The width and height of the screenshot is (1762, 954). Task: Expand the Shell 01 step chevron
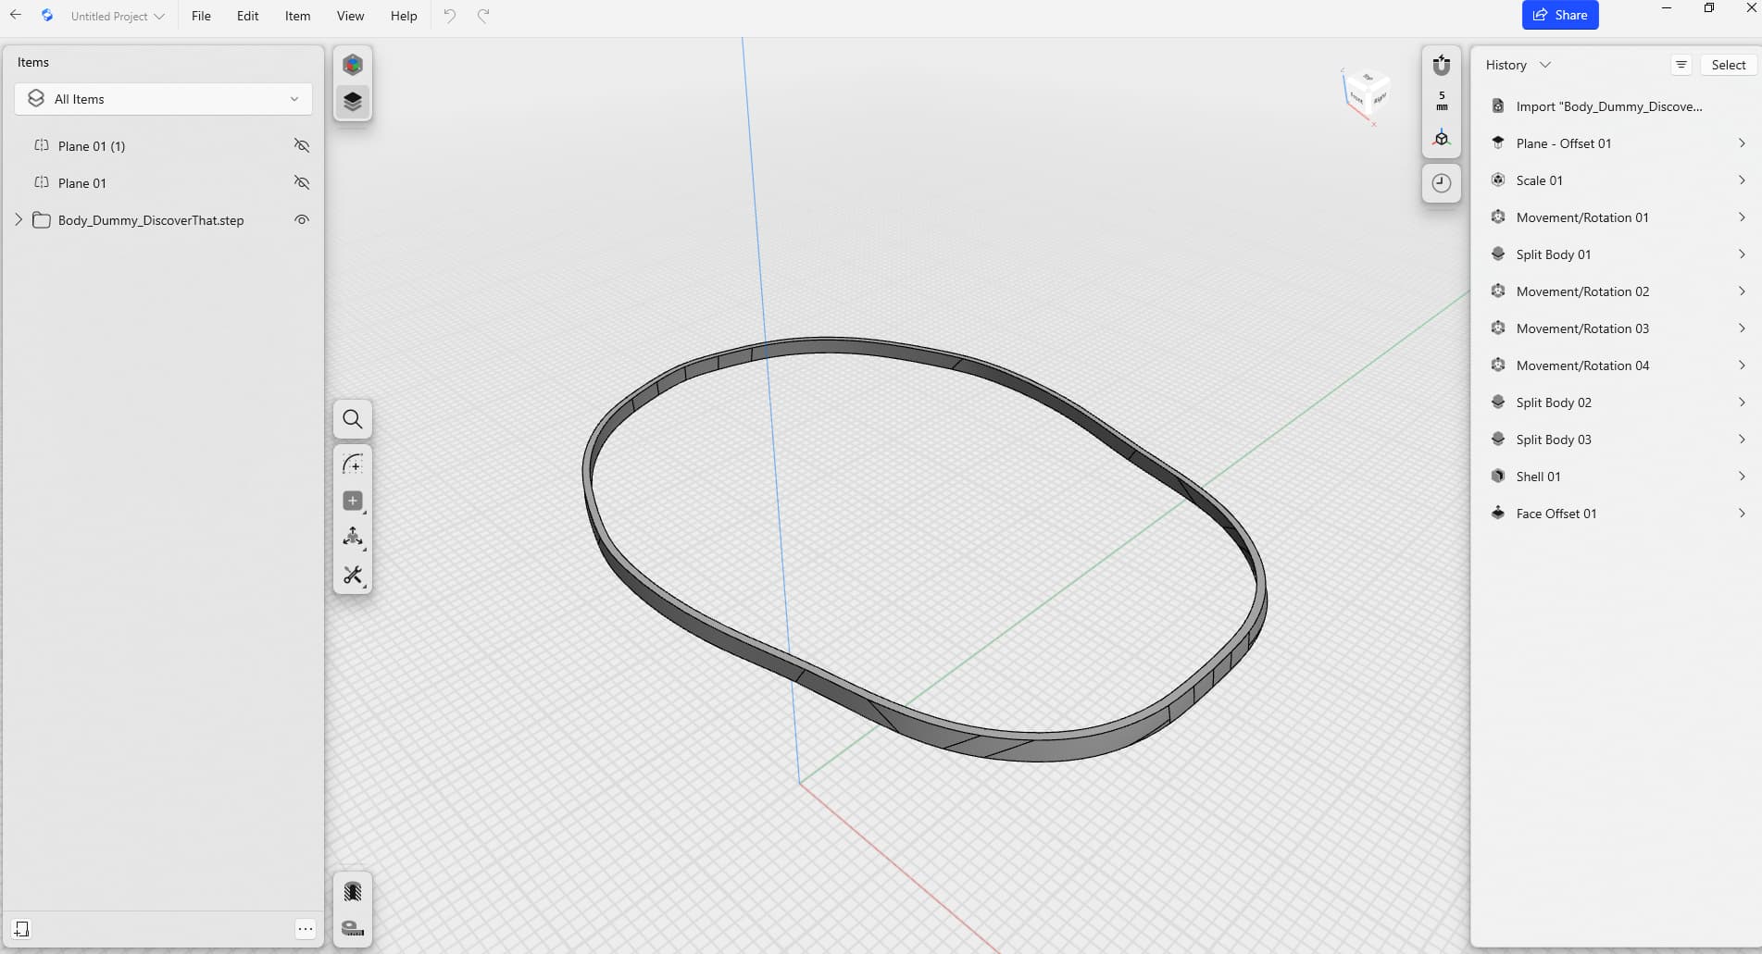[x=1742, y=477]
